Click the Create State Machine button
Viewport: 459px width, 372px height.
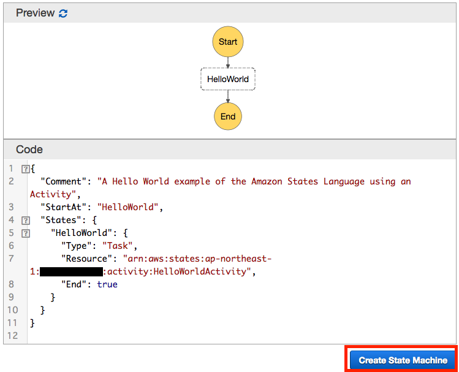[x=403, y=360]
